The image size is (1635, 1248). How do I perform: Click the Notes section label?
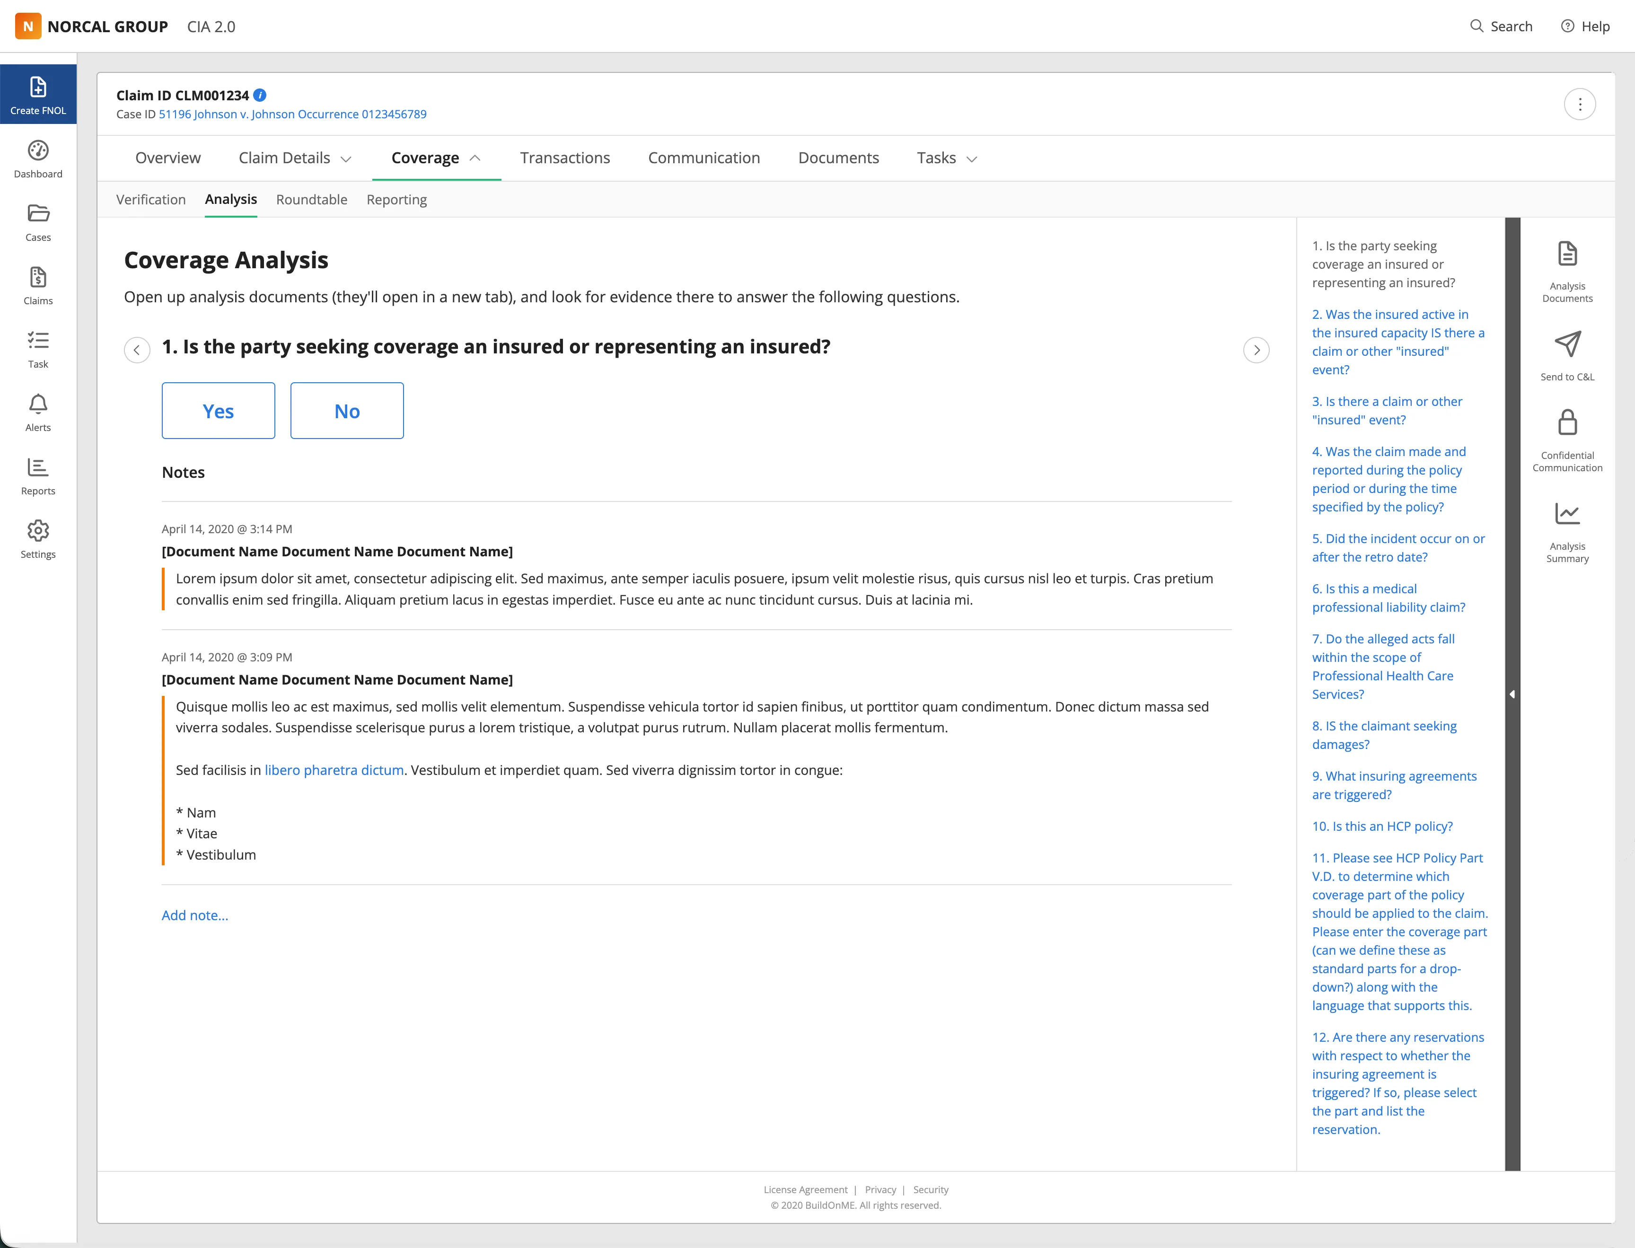(184, 473)
